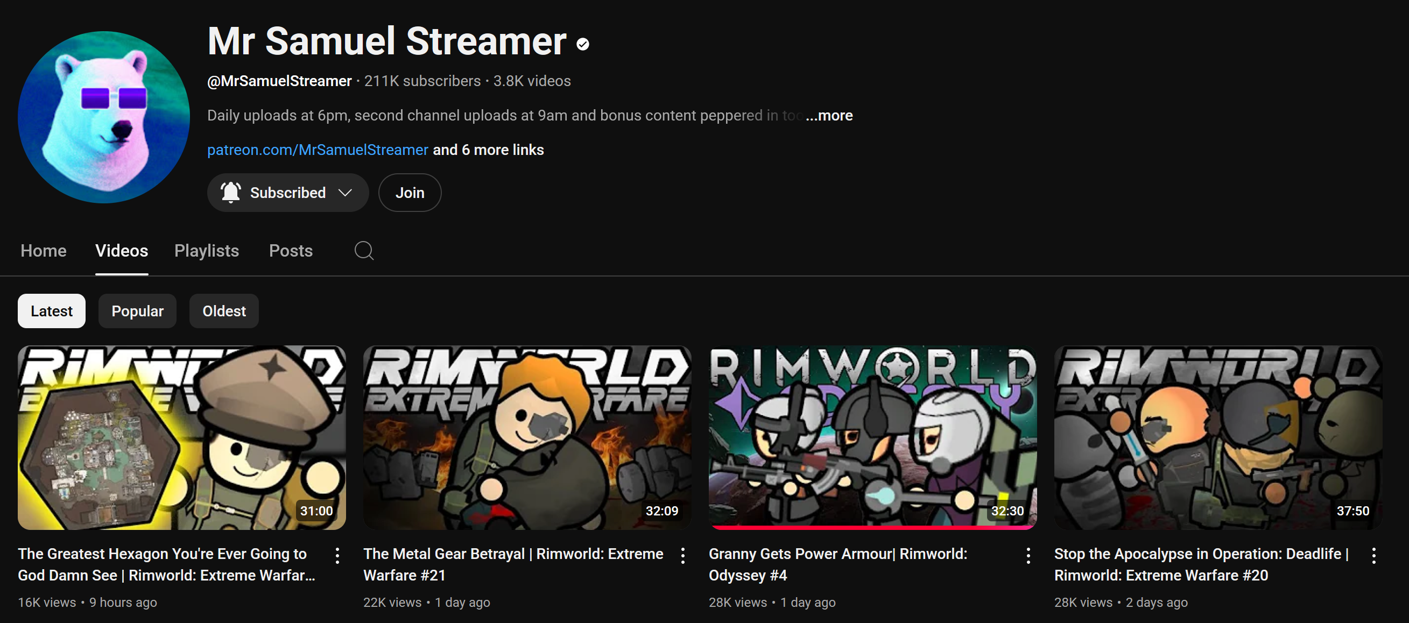Screen dimensions: 1409x623
Task: Select the Latest sort chip
Action: [x=52, y=310]
